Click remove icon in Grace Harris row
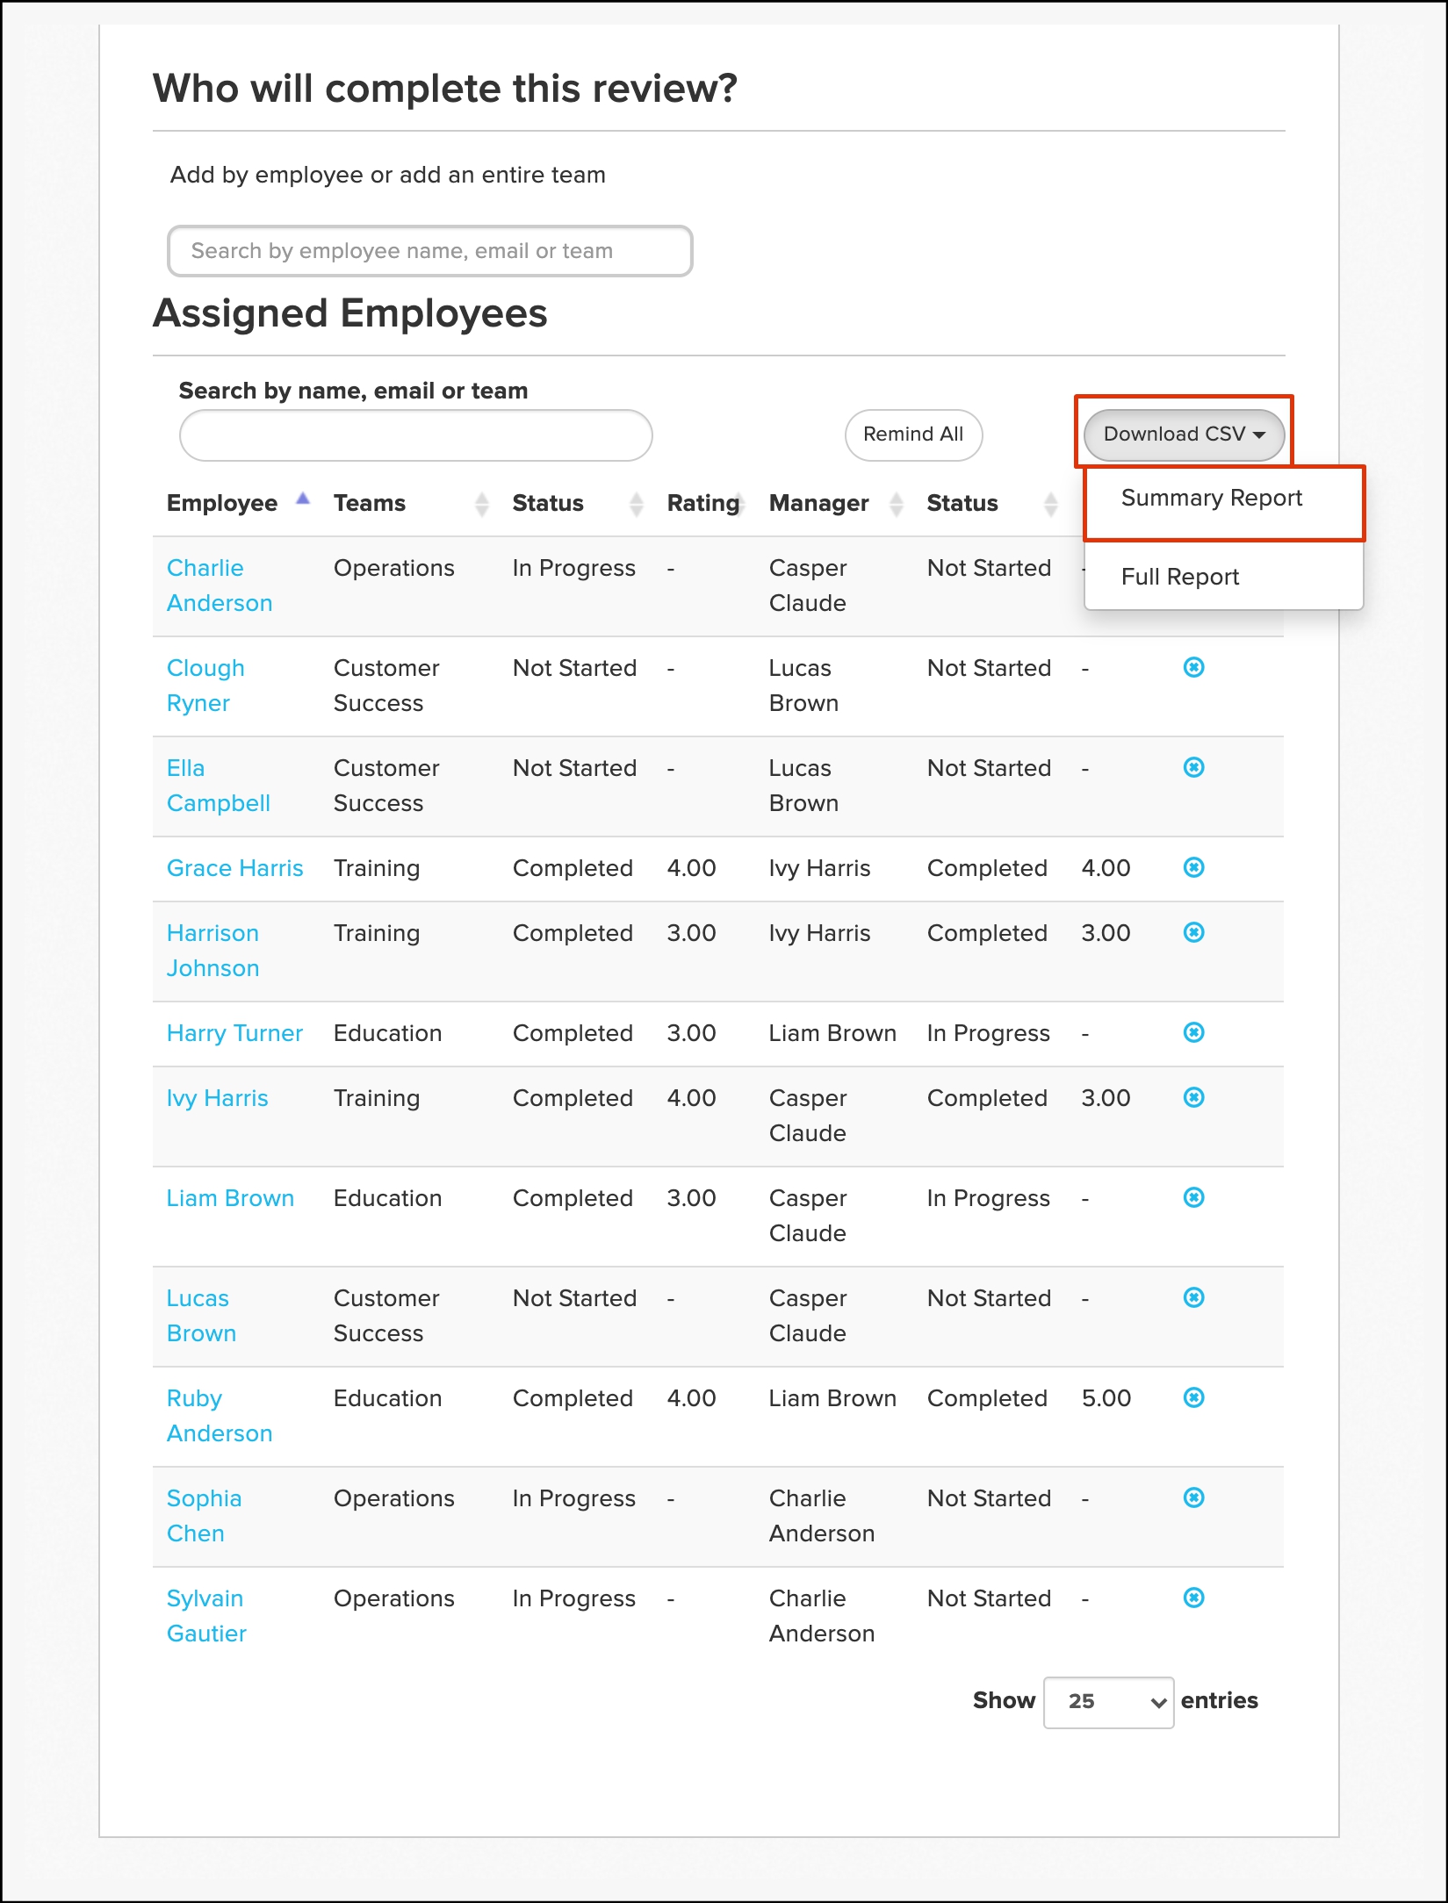1448x1903 pixels. click(1193, 868)
